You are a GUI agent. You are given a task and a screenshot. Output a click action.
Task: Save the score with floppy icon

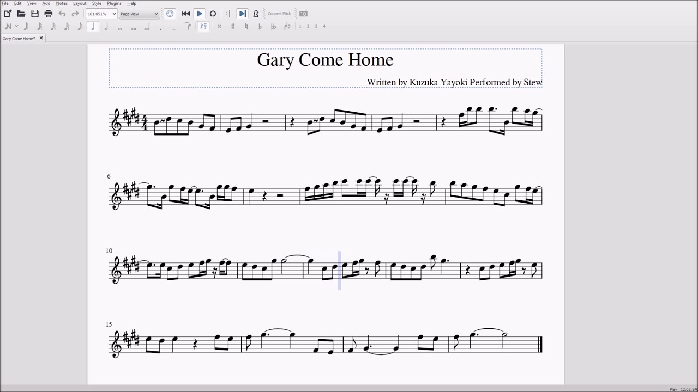click(x=35, y=14)
